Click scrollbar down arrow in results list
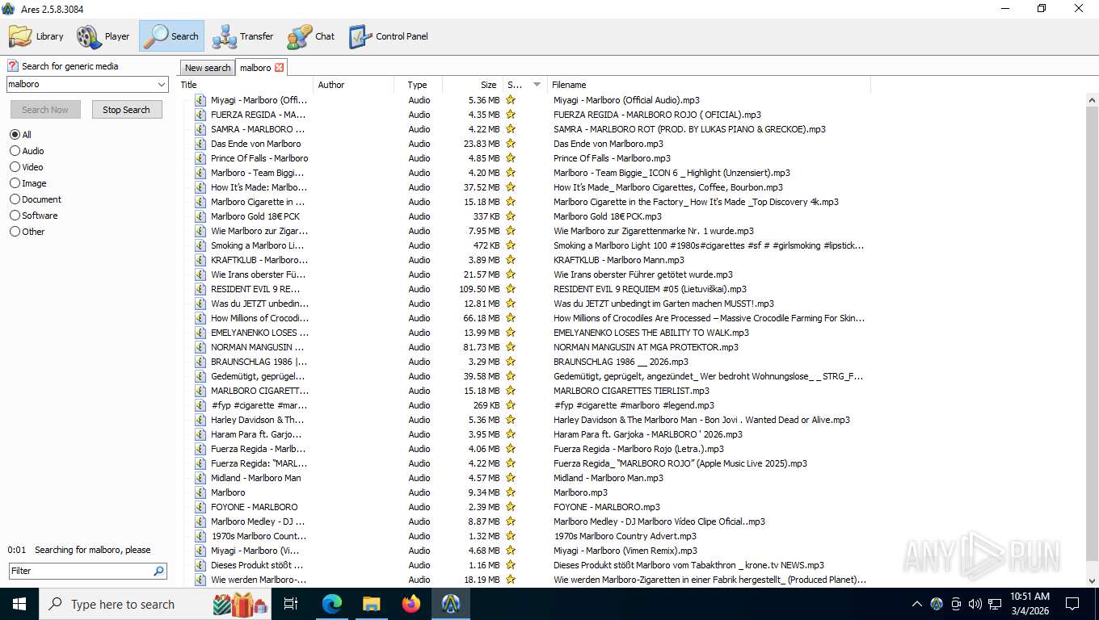1099x620 pixels. (1092, 580)
